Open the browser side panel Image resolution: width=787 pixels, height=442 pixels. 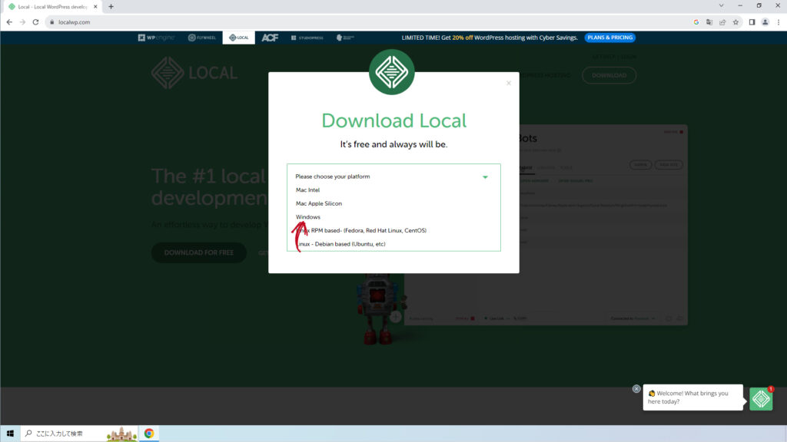click(752, 22)
